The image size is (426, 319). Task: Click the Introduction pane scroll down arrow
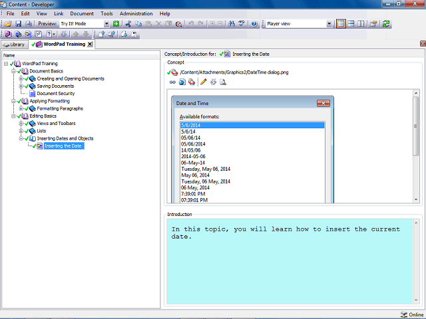[x=416, y=300]
